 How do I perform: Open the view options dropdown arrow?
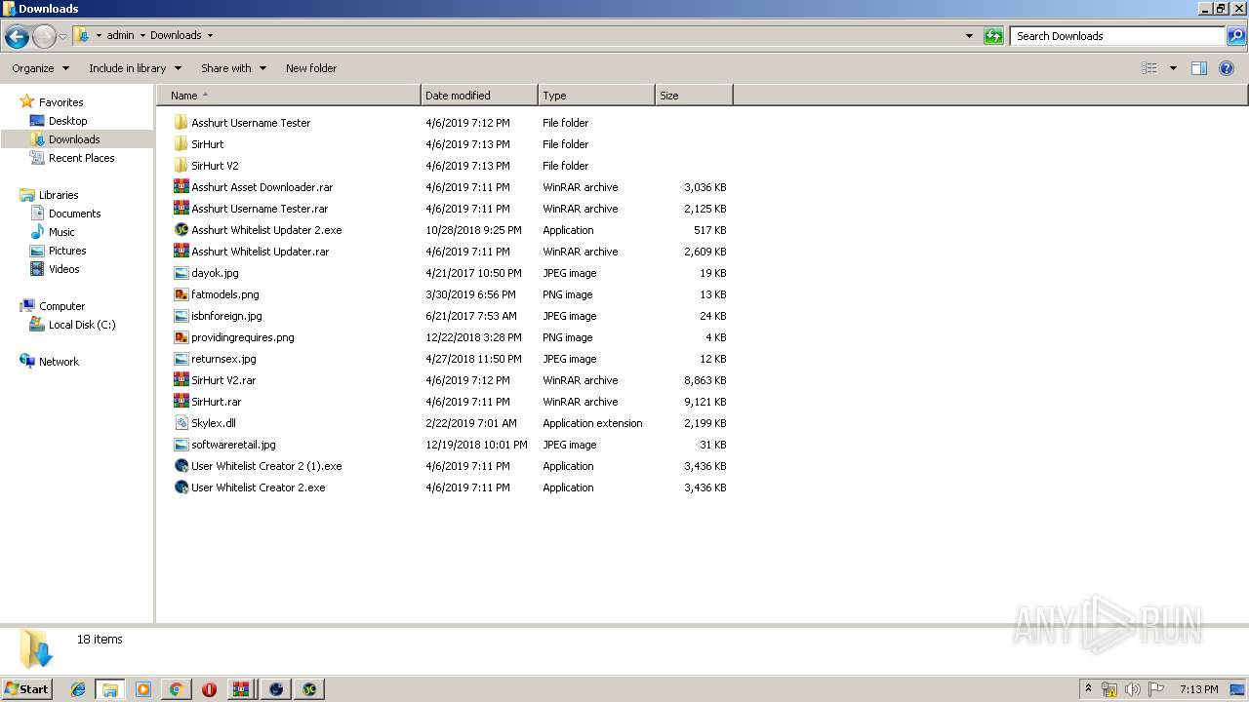(1173, 68)
